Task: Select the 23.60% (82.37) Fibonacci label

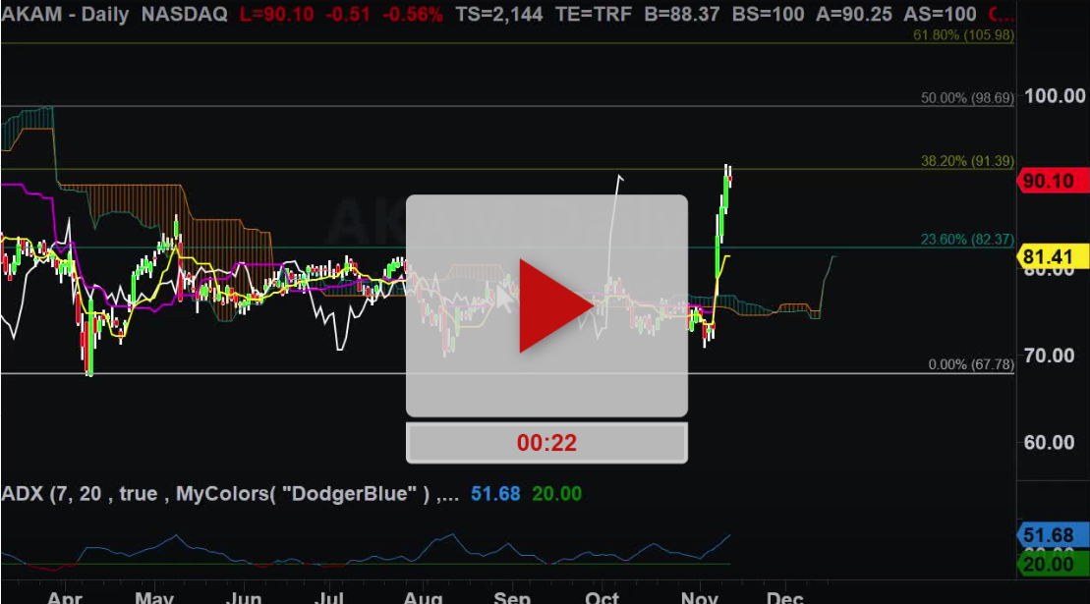Action: 966,239
